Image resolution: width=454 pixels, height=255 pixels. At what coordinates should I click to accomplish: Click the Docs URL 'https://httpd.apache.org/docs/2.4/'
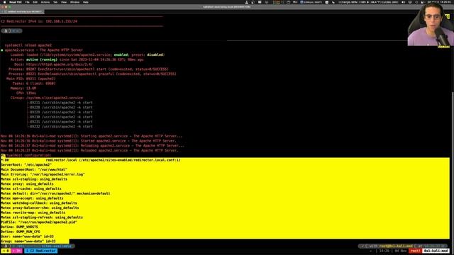click(60, 64)
